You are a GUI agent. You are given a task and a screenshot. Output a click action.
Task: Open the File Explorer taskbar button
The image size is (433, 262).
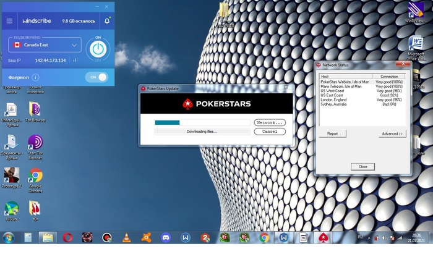pyautogui.click(x=48, y=238)
